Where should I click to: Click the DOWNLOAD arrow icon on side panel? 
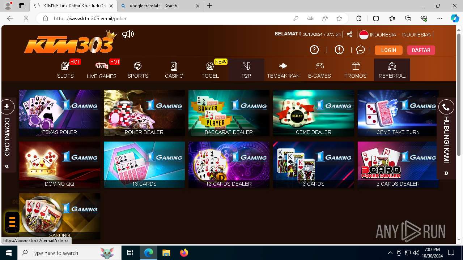coord(7,107)
